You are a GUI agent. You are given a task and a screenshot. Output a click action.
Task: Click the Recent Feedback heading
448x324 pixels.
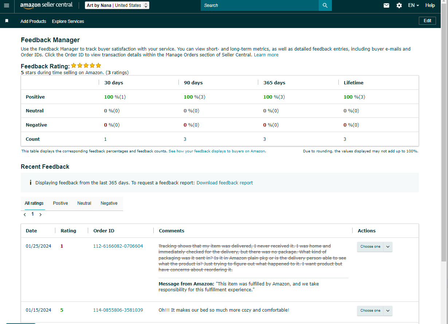(45, 167)
